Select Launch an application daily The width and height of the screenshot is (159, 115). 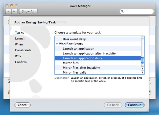98,58
